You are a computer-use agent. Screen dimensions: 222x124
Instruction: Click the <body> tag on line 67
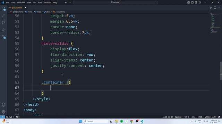[30, 110]
